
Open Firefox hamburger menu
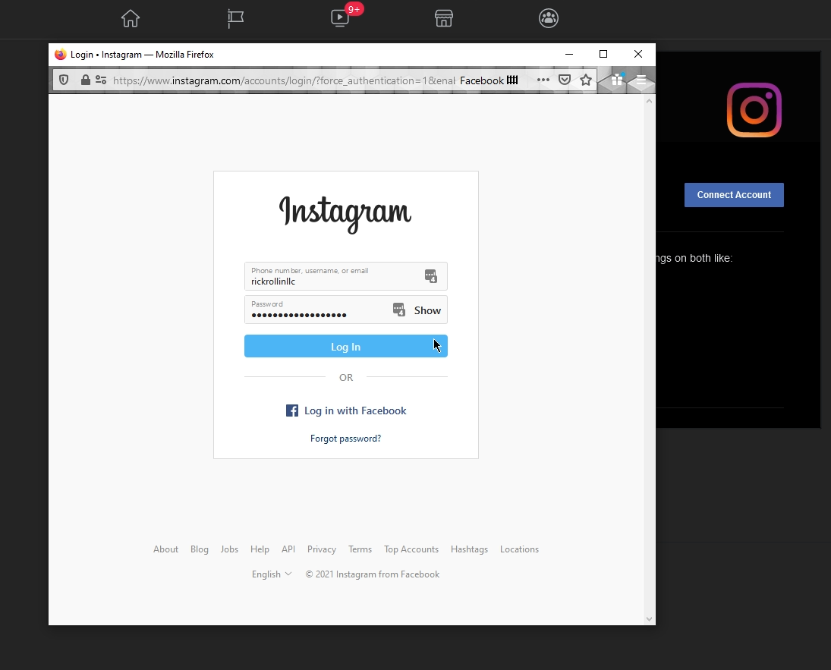(x=641, y=80)
